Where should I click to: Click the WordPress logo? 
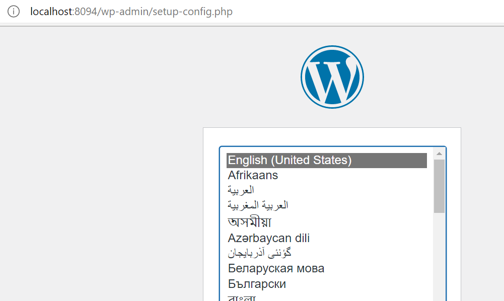tap(332, 77)
